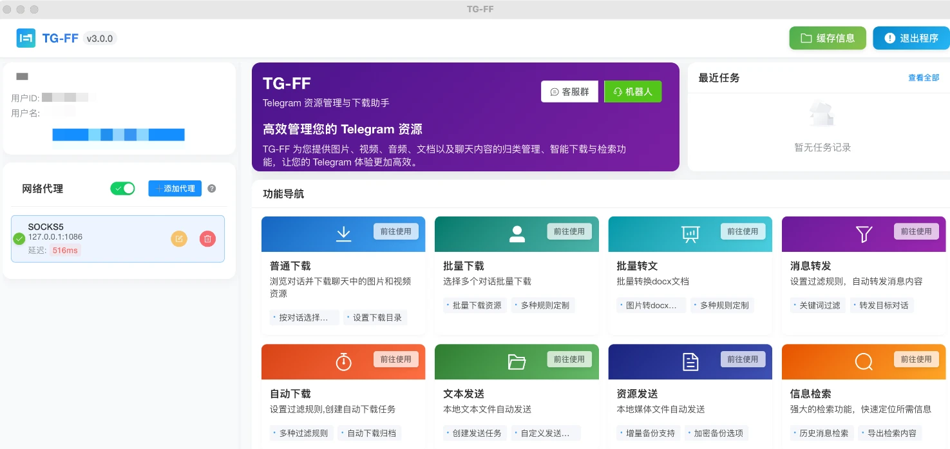Click the presentation board icon on 批量转文 card
The height and width of the screenshot is (449, 950).
690,234
